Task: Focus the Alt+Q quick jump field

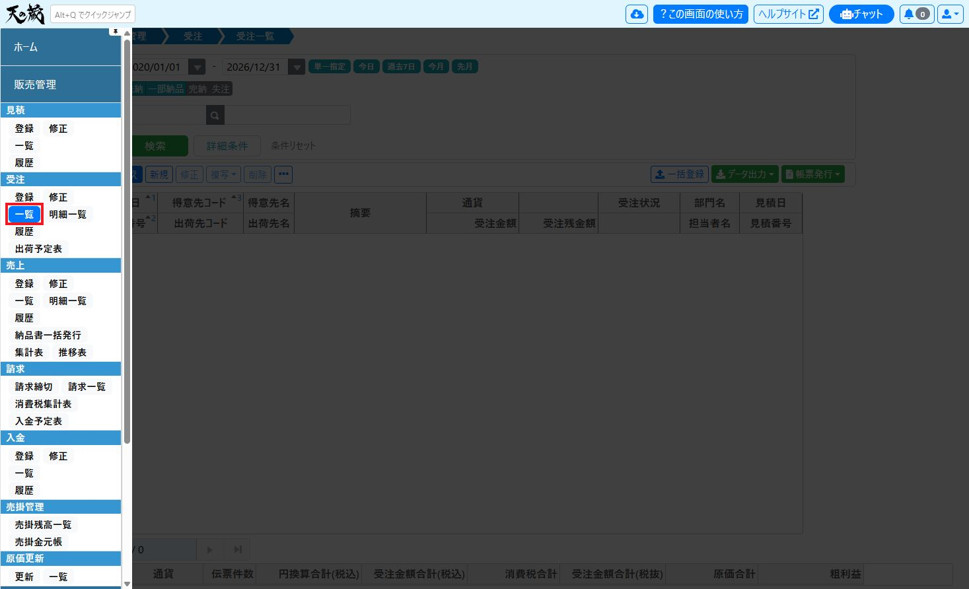Action: pyautogui.click(x=92, y=15)
